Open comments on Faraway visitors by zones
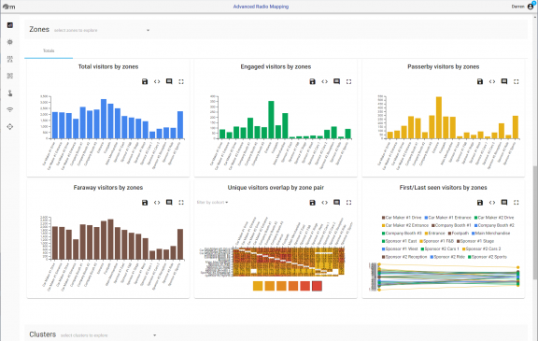The width and height of the screenshot is (538, 341). 169,203
